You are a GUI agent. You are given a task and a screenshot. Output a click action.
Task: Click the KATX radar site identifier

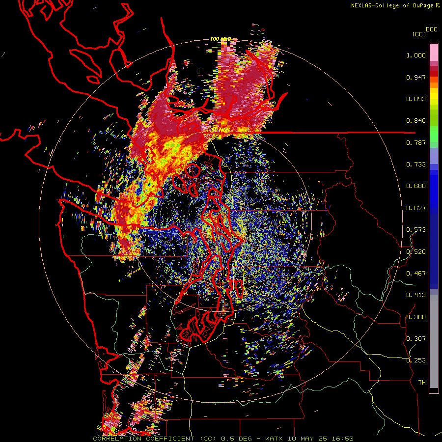(x=274, y=439)
